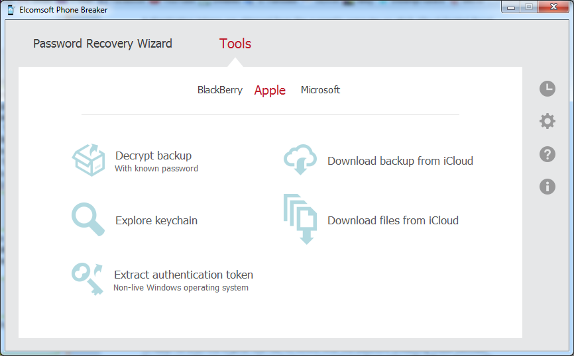Click 'Non-live Windows operating system' subtitle

pyautogui.click(x=181, y=288)
